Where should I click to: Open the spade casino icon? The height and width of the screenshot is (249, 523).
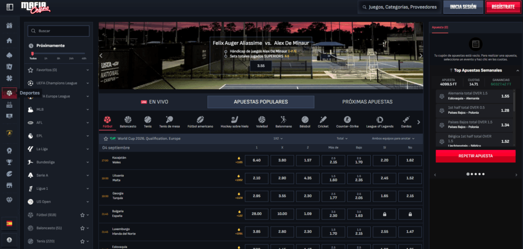9,55
